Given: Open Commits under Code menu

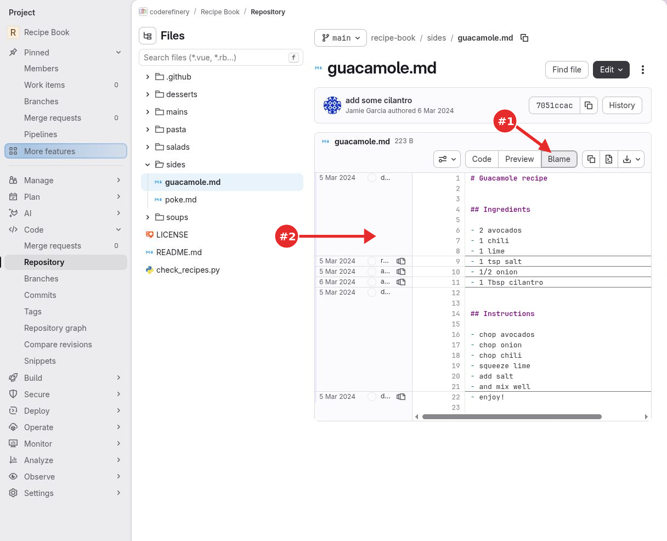Looking at the screenshot, I should [40, 295].
